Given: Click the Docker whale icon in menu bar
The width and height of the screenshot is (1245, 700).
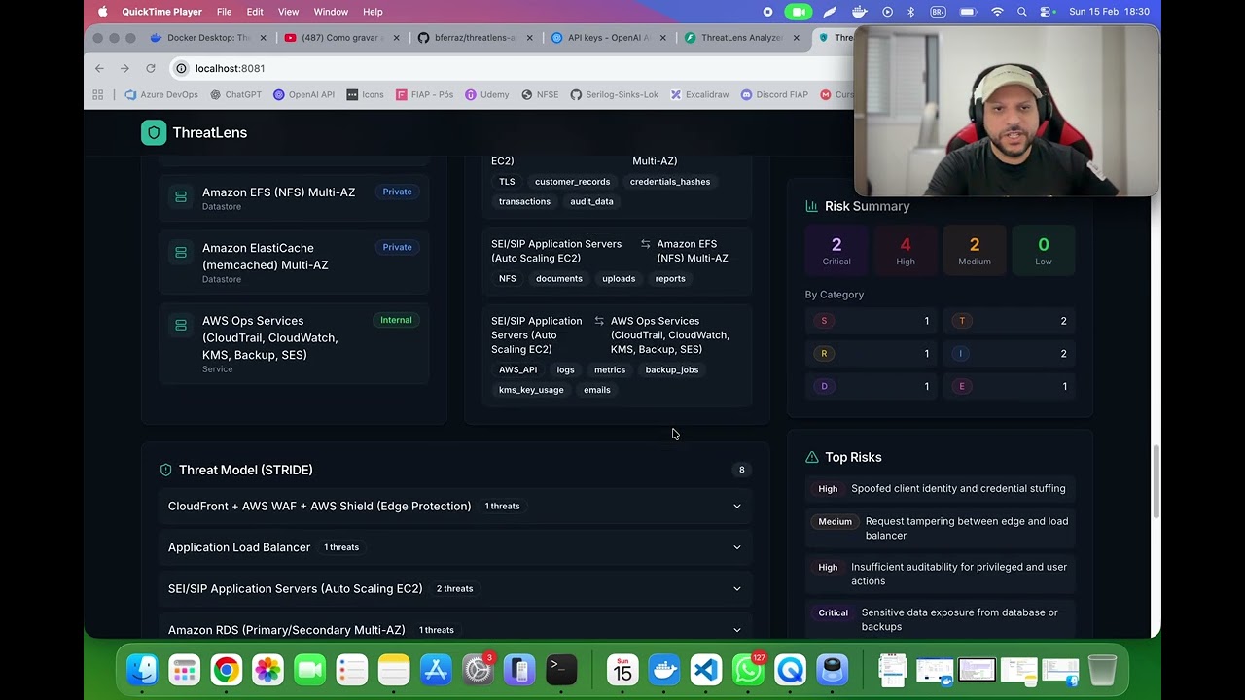Looking at the screenshot, I should (859, 12).
